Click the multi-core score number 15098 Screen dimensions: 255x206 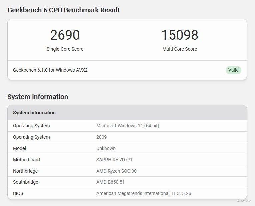[180, 35]
